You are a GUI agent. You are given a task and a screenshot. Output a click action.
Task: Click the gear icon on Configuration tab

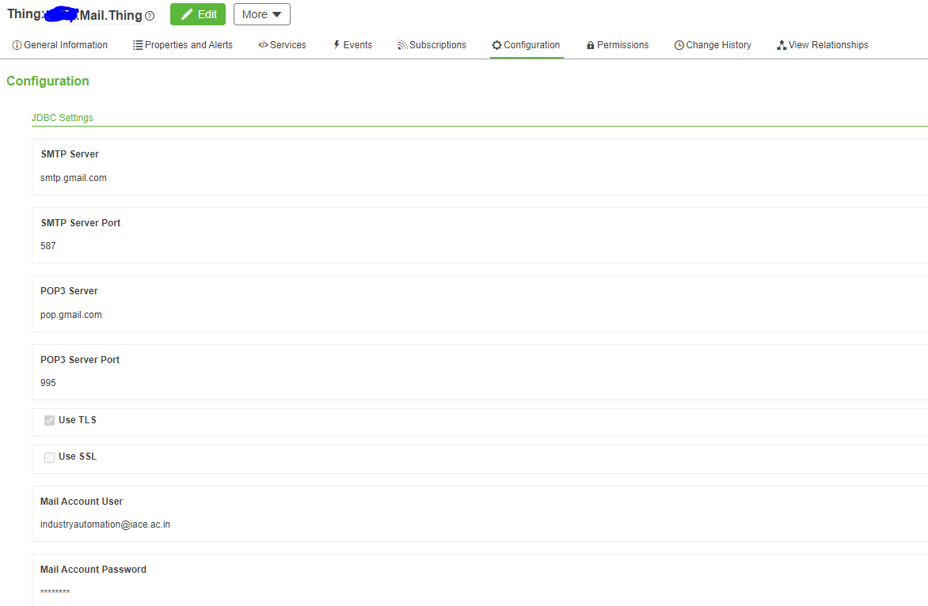pos(496,45)
